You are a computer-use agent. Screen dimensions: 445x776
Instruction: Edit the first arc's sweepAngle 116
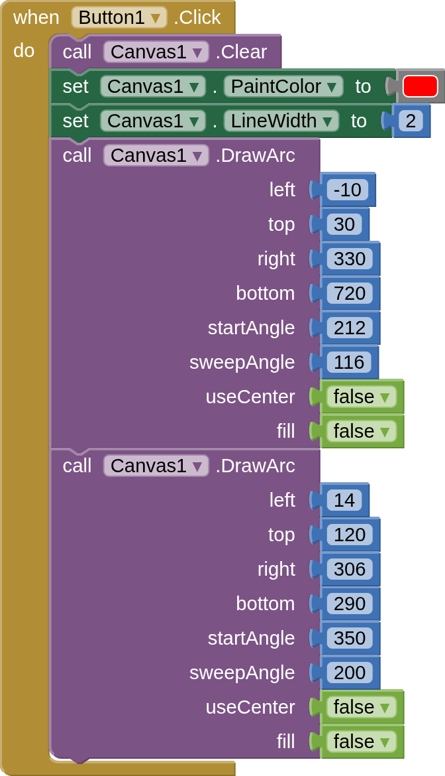pos(349,362)
